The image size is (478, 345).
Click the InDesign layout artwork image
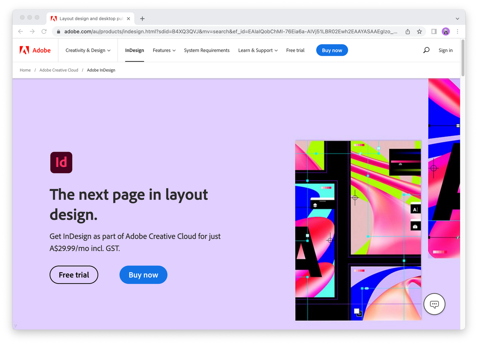[358, 230]
